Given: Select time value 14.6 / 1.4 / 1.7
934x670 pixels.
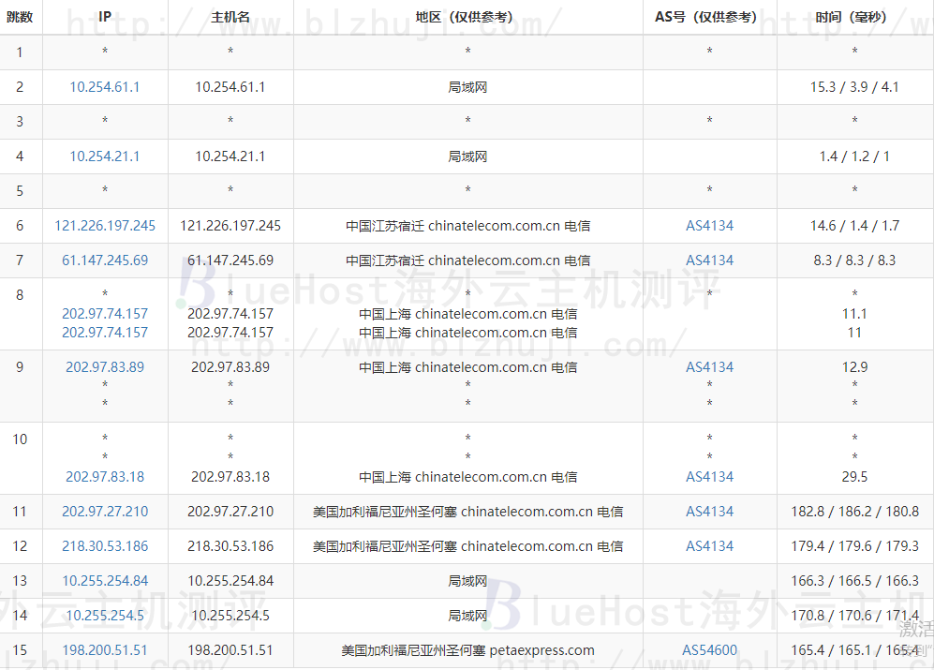Looking at the screenshot, I should [x=854, y=225].
